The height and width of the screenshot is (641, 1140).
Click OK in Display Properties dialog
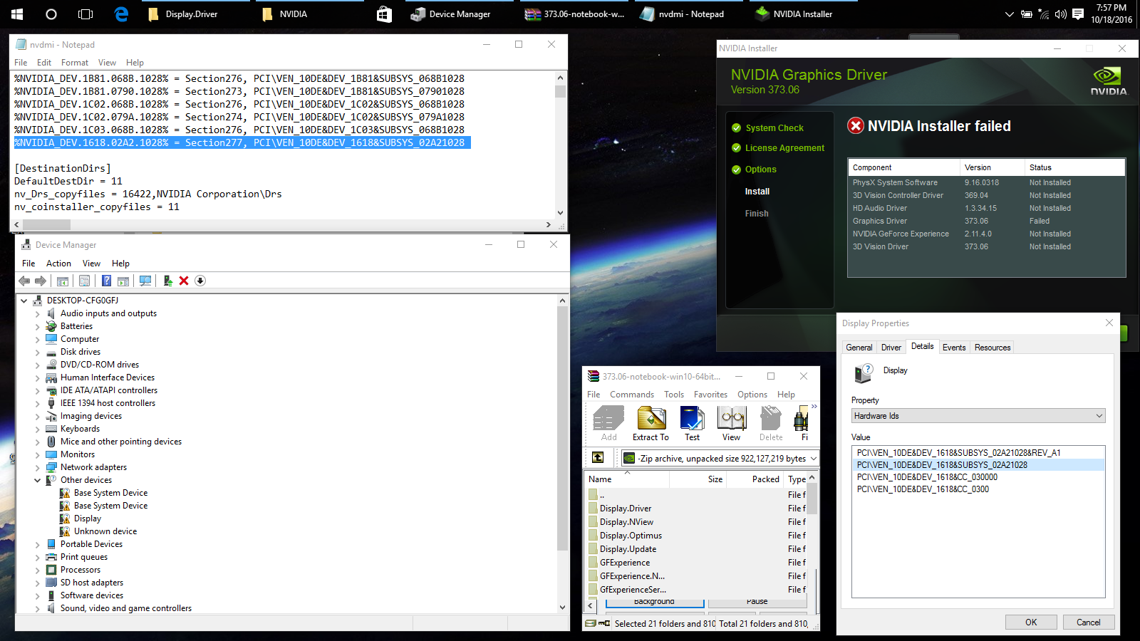[x=1031, y=622]
